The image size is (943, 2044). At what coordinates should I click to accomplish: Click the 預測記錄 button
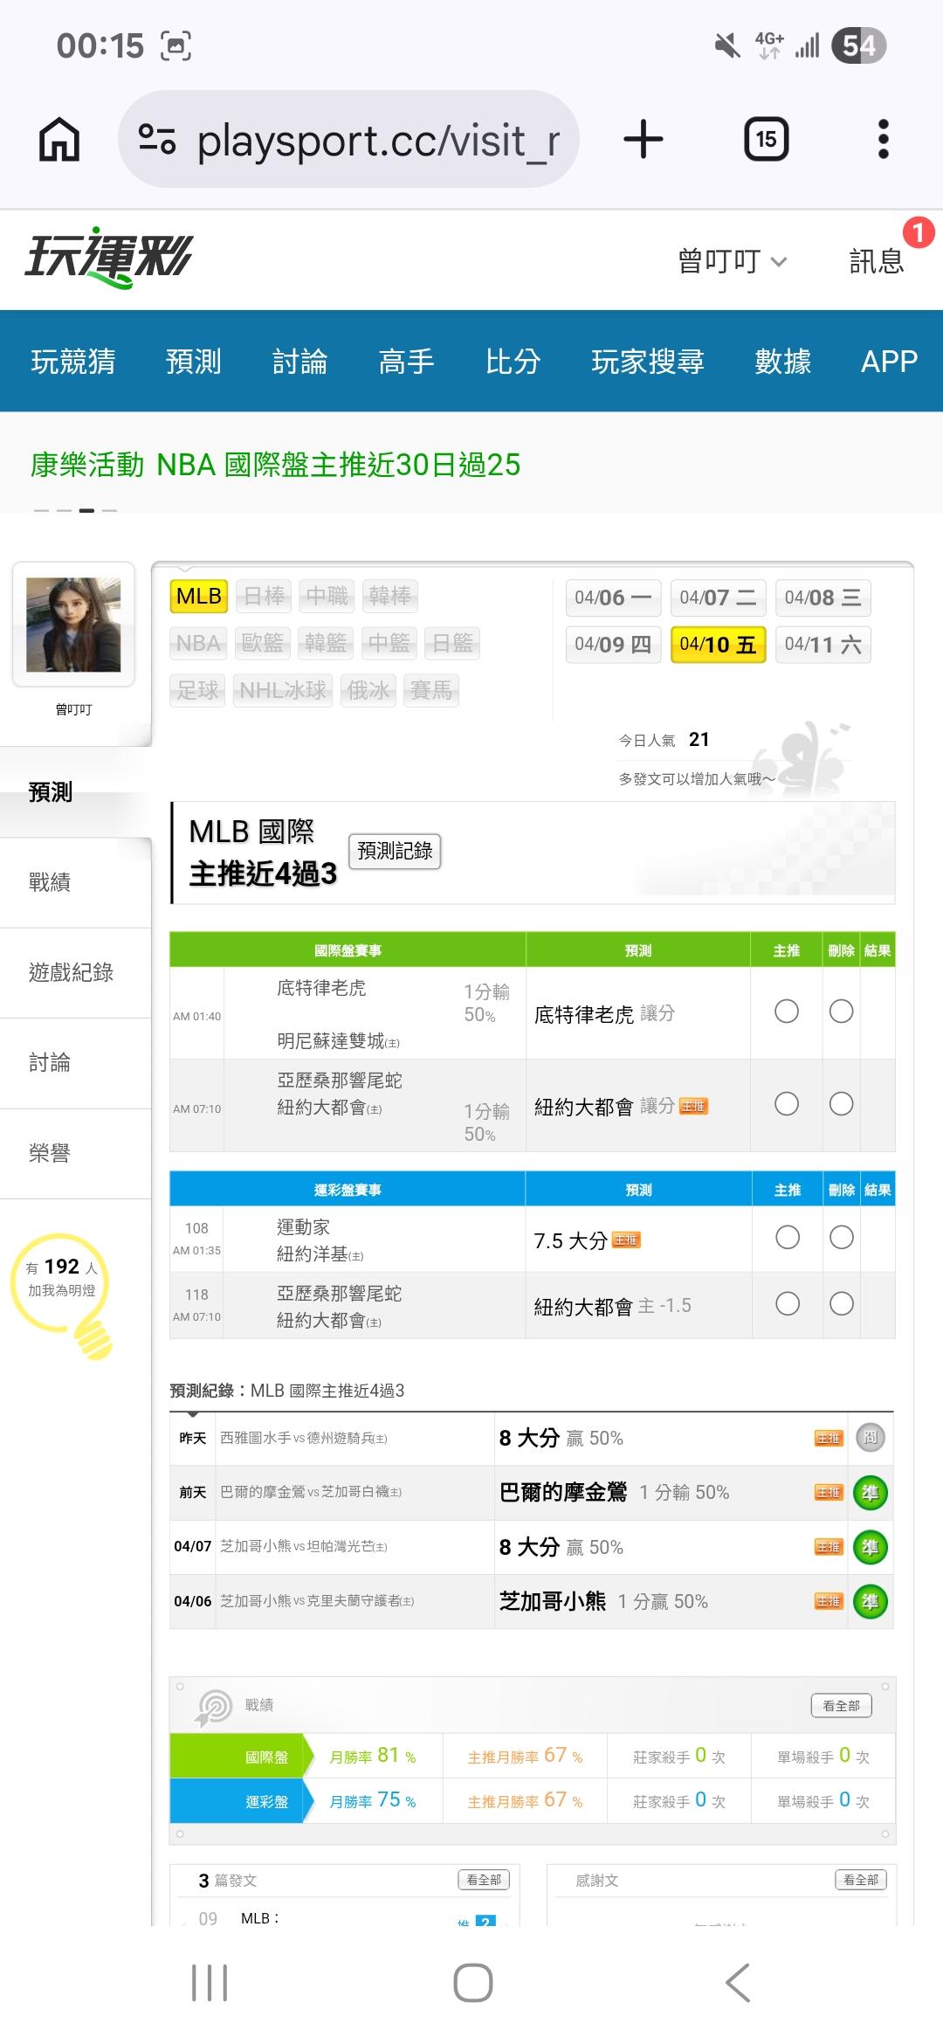395,851
